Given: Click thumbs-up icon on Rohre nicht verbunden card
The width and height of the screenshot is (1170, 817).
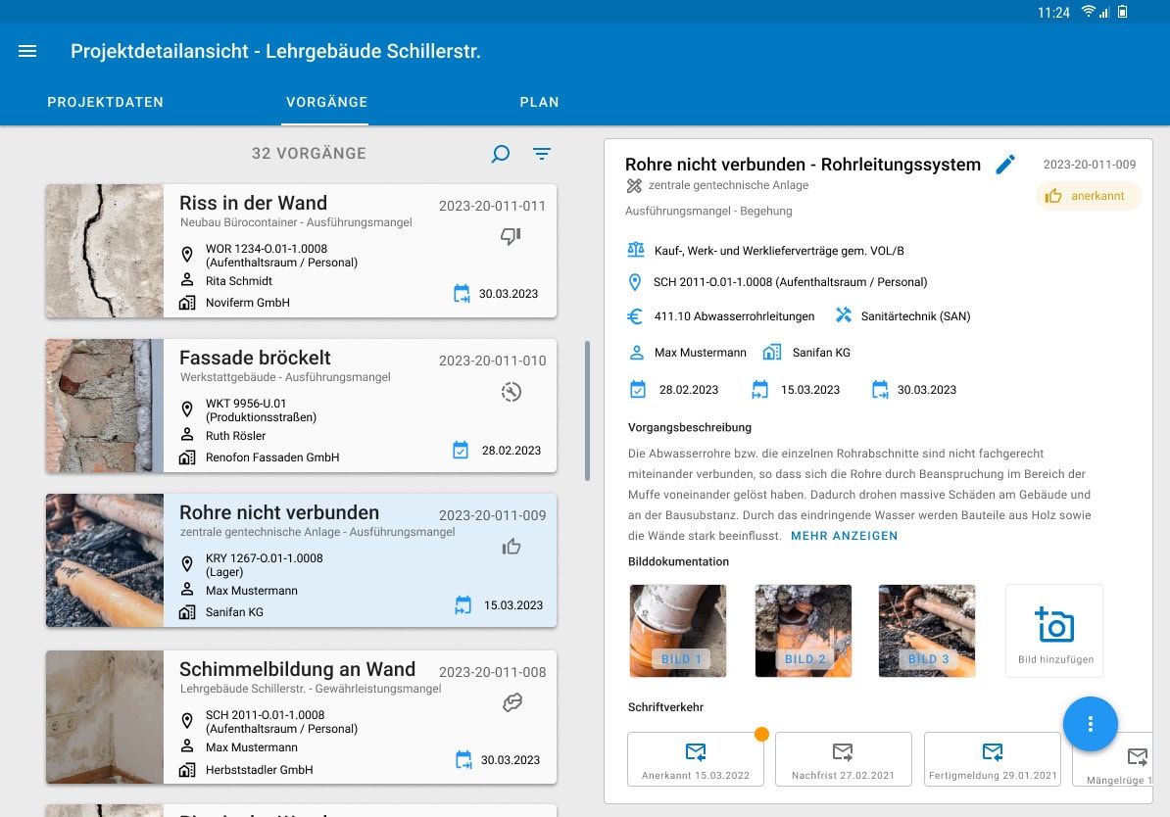Looking at the screenshot, I should (x=512, y=547).
